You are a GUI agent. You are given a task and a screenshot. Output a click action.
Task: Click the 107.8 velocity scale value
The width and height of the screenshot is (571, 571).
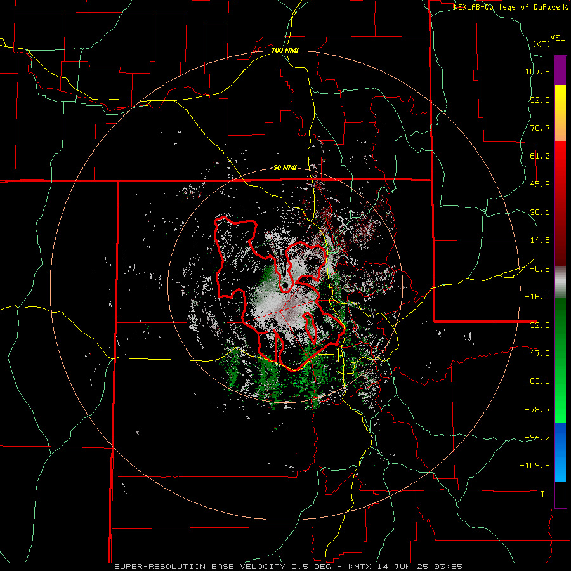(x=537, y=72)
